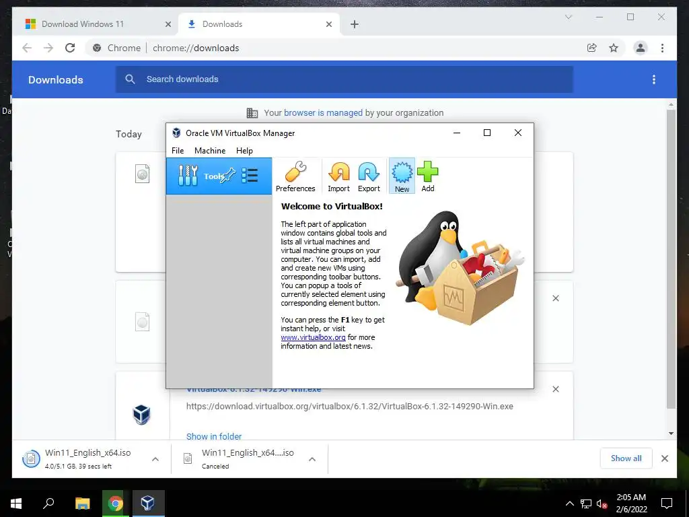The image size is (689, 517).
Task: Open the Windows notification center
Action: point(667,504)
